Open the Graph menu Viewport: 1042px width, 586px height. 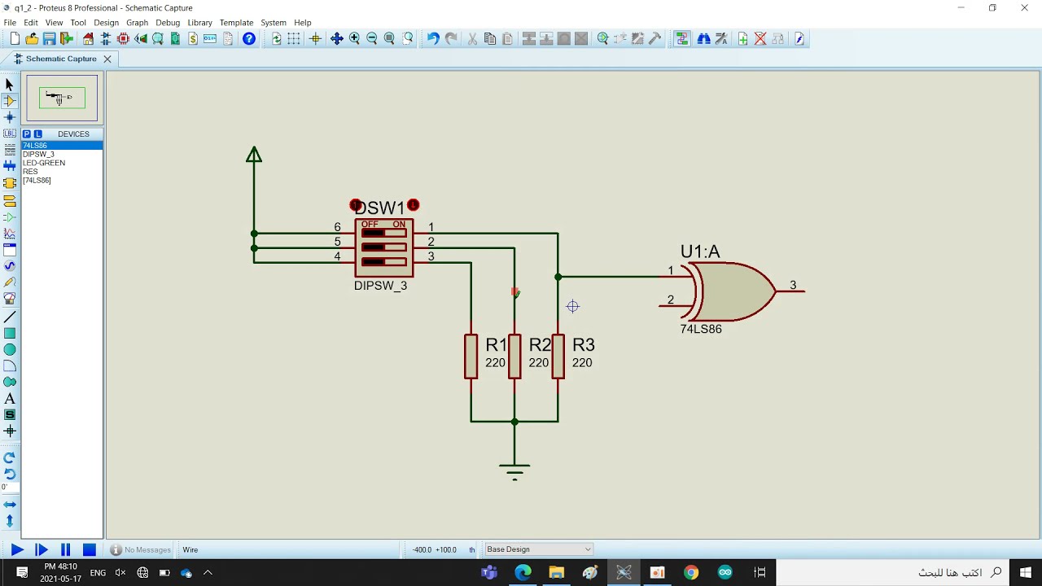(137, 23)
